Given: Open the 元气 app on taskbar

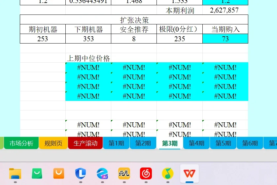Looking at the screenshot, I should coord(124,173).
